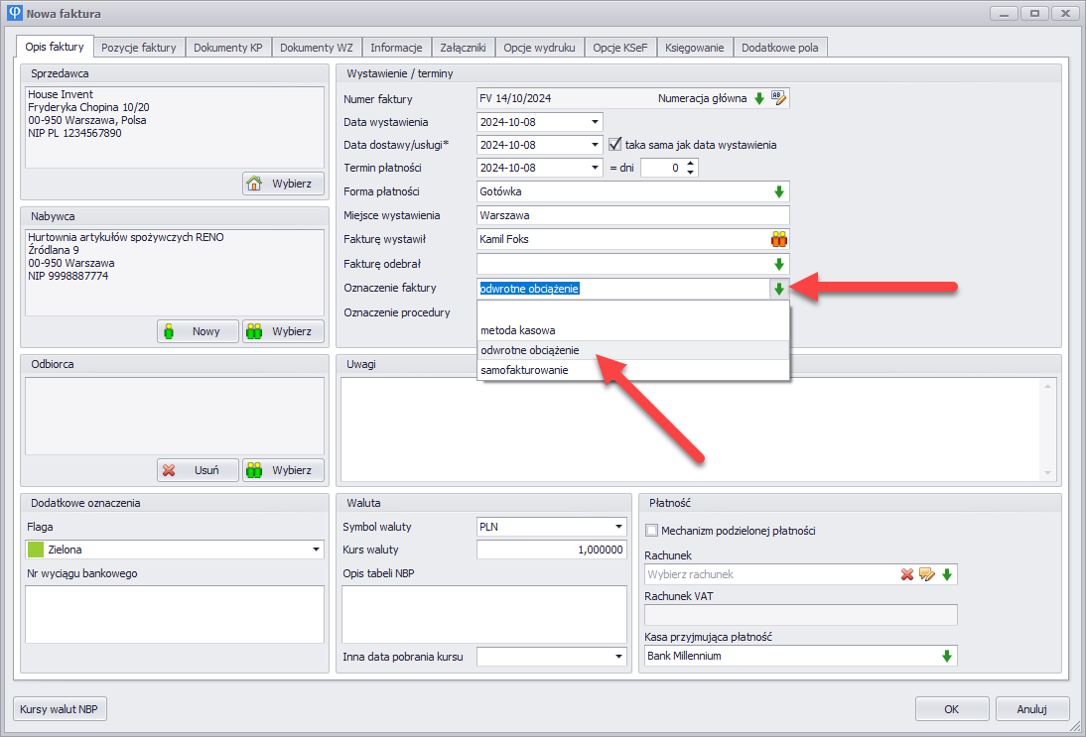Select 'samofakturowanie' from the dropdown list
The image size is (1086, 737).
(x=524, y=370)
